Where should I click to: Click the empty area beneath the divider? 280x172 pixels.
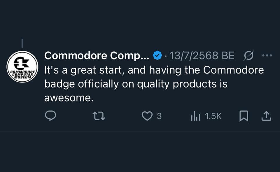click(x=140, y=152)
